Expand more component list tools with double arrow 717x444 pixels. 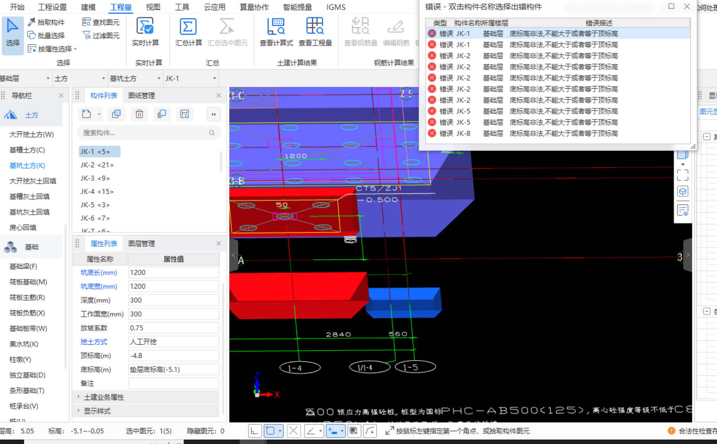(x=214, y=114)
